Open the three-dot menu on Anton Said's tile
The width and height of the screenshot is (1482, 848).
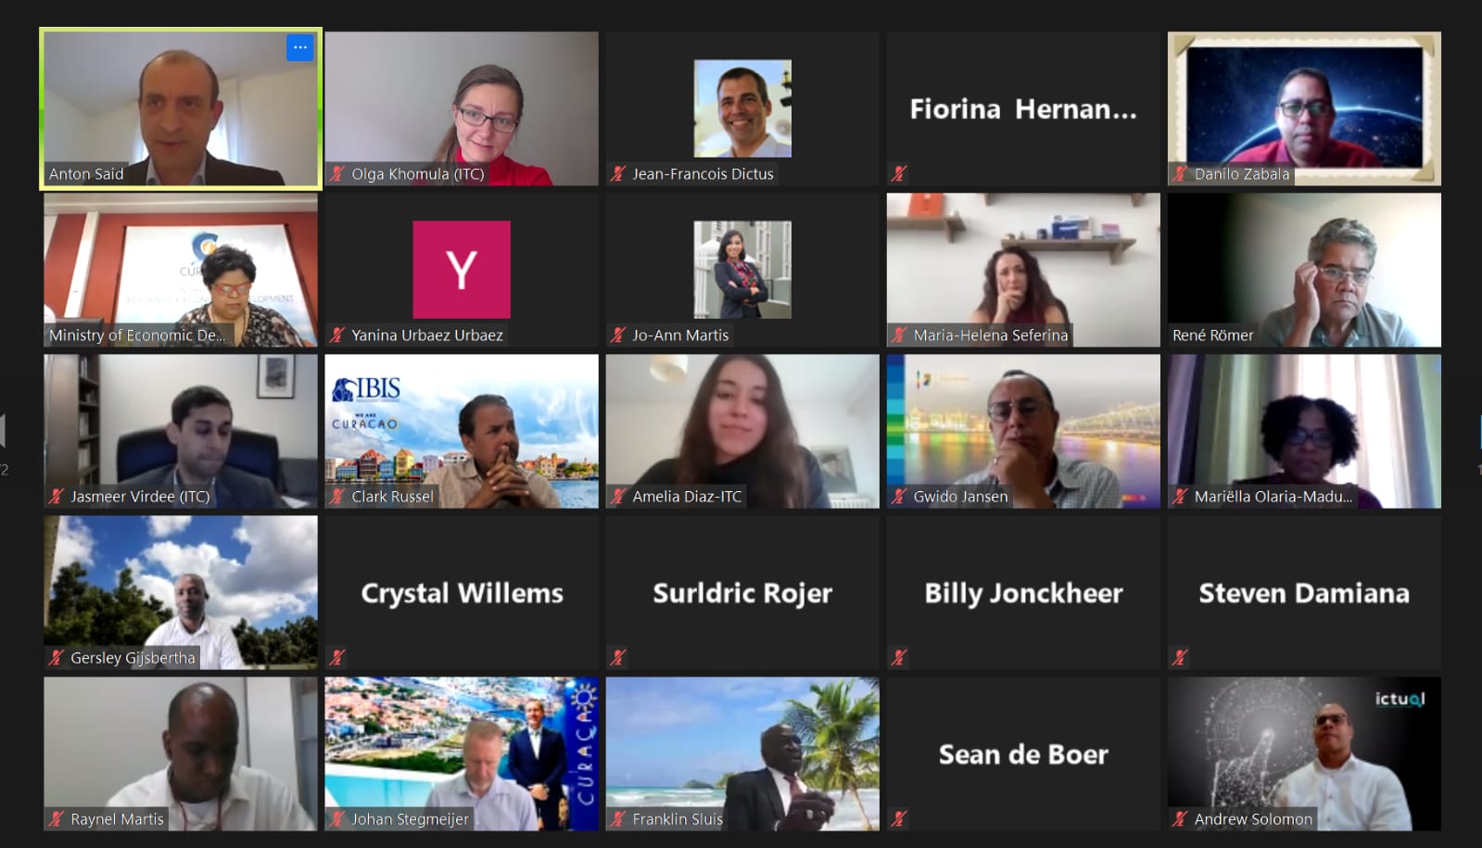coord(299,48)
